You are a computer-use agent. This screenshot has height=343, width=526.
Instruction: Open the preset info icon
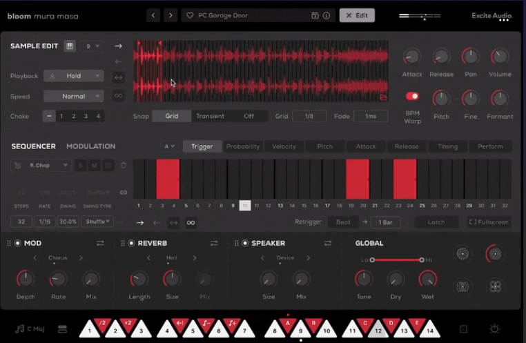click(x=326, y=15)
